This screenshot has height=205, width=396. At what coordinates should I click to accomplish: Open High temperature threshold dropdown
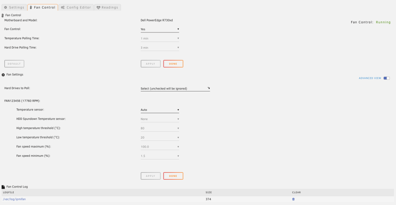pos(160,128)
